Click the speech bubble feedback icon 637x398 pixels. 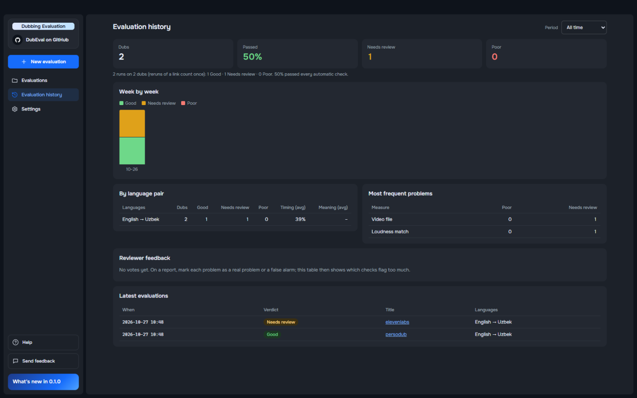[15, 361]
